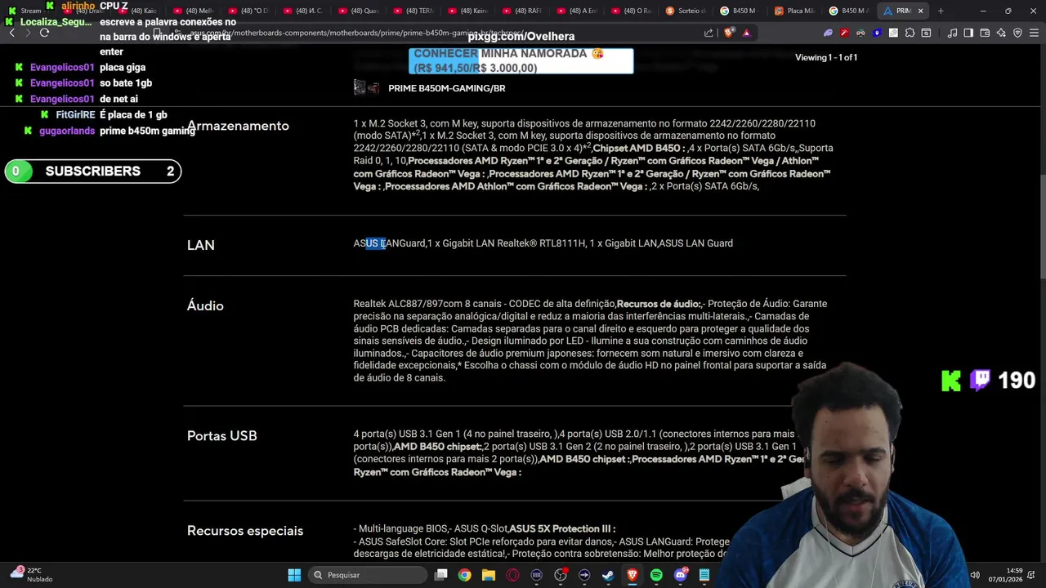Click the LAN section heading
Viewport: 1046px width, 588px height.
pyautogui.click(x=201, y=245)
